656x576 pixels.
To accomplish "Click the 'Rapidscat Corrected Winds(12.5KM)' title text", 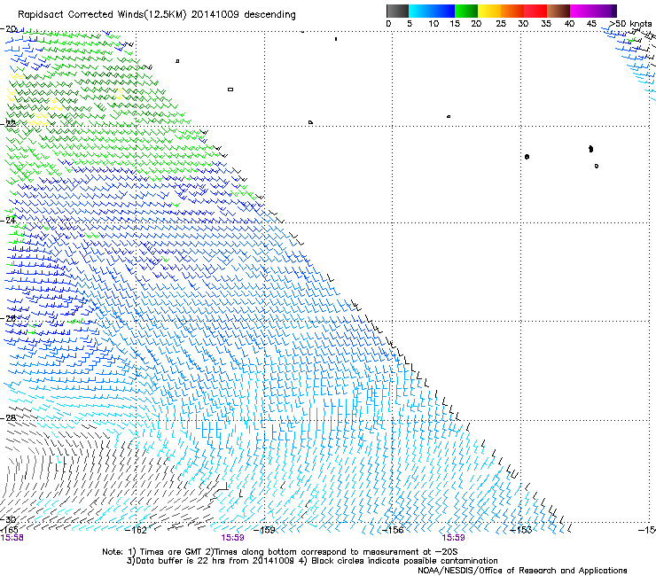I will [102, 15].
